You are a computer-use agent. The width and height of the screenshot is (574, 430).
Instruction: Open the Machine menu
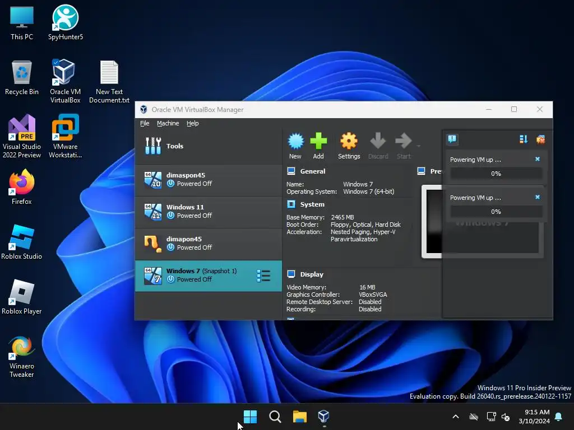168,123
